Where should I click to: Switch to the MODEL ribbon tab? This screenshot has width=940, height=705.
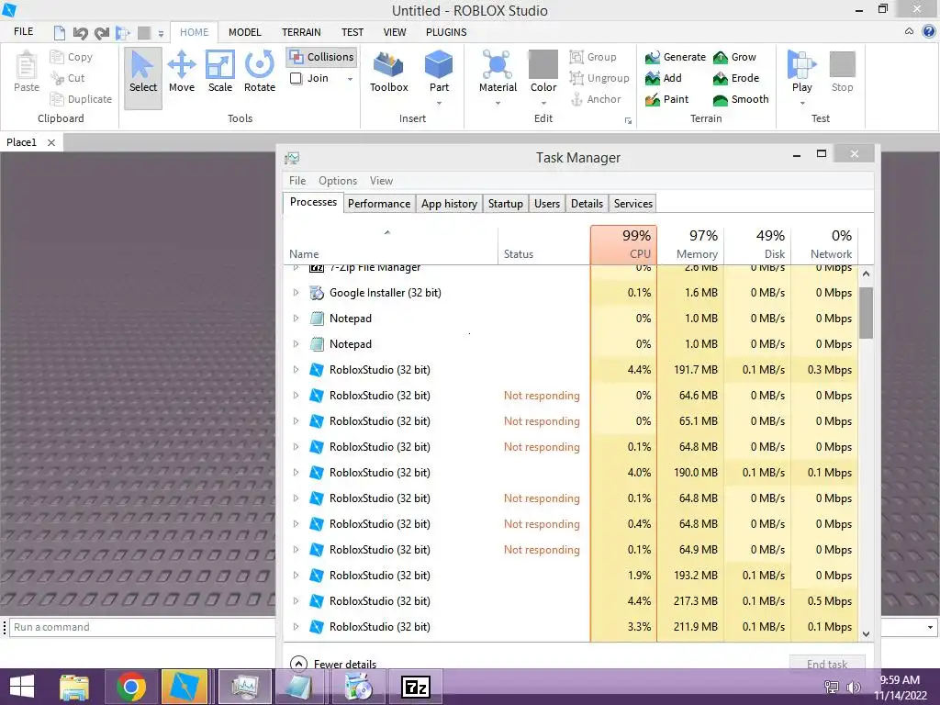(x=244, y=32)
